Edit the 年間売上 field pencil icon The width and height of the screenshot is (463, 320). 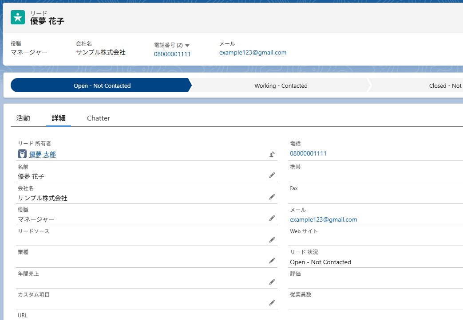pos(272,282)
